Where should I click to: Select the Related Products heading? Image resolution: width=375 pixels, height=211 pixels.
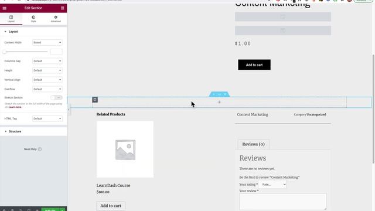111,114
